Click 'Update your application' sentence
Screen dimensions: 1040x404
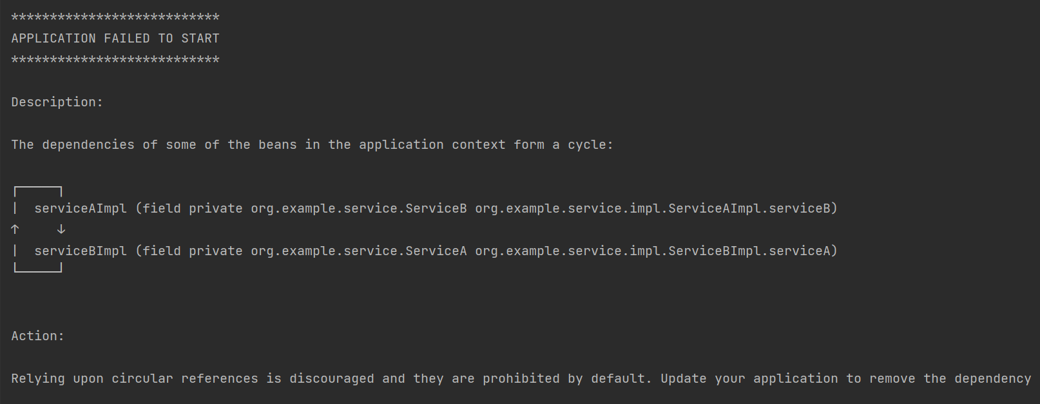[749, 378]
